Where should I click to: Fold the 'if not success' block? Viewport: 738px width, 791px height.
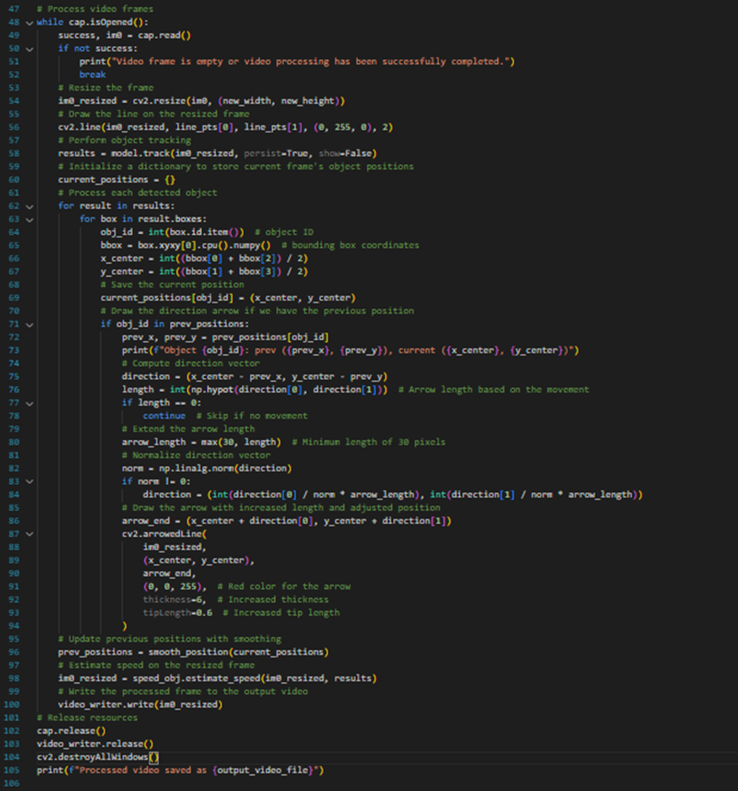(29, 48)
